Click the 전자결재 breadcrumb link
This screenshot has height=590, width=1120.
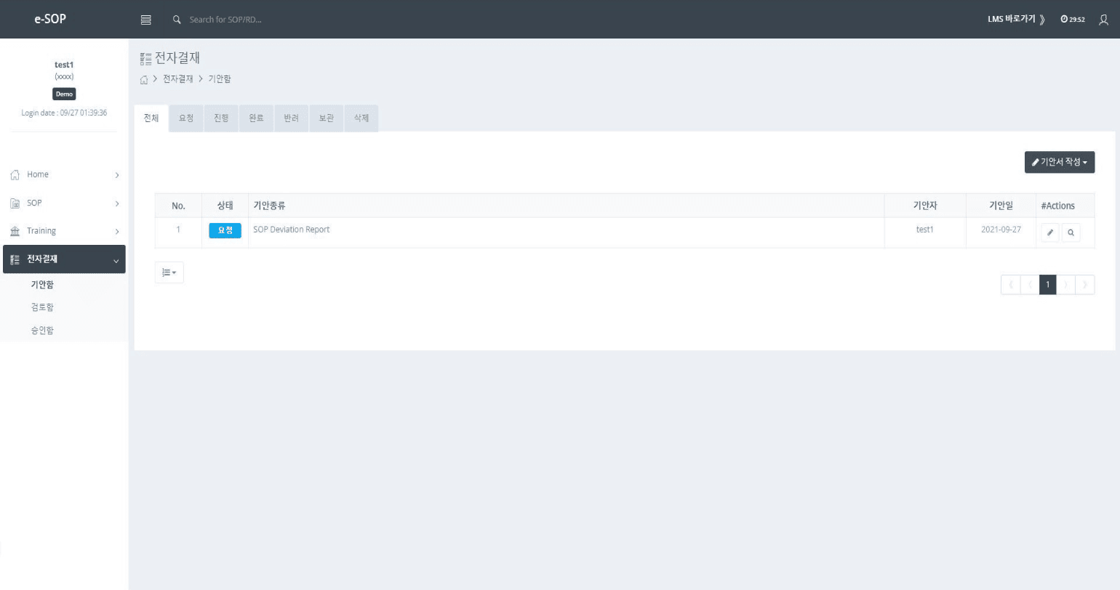point(177,79)
